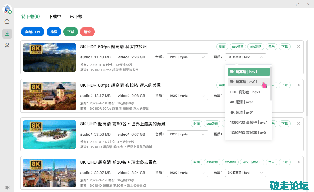Screen dimensions: 314x192
Task: Click the 存储: D:\ storage path button
Action: click(33, 32)
